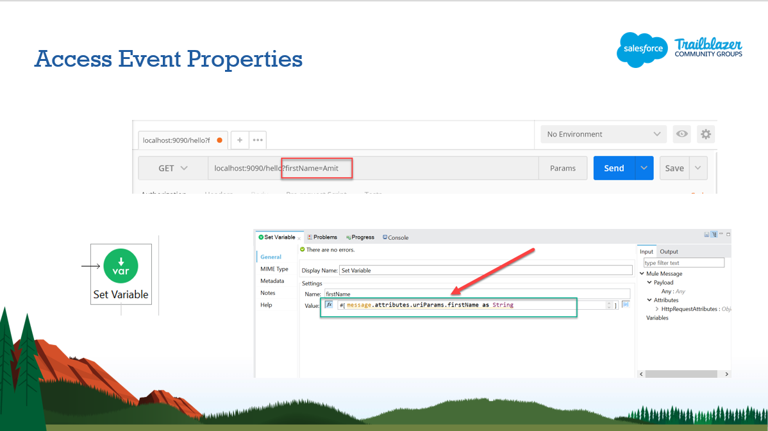Click the Params button
This screenshot has width=768, height=431.
coord(563,168)
